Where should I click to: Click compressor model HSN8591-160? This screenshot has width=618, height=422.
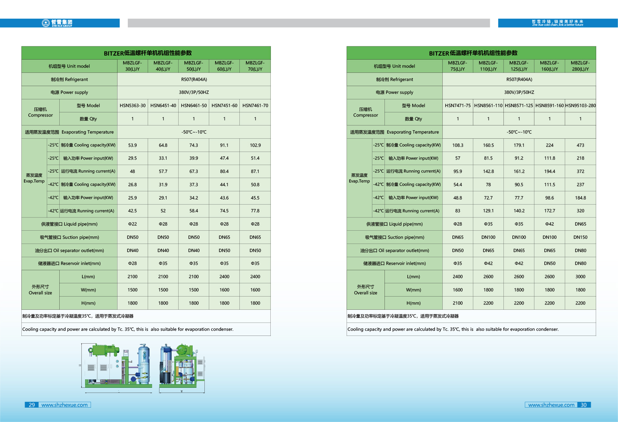(549, 106)
